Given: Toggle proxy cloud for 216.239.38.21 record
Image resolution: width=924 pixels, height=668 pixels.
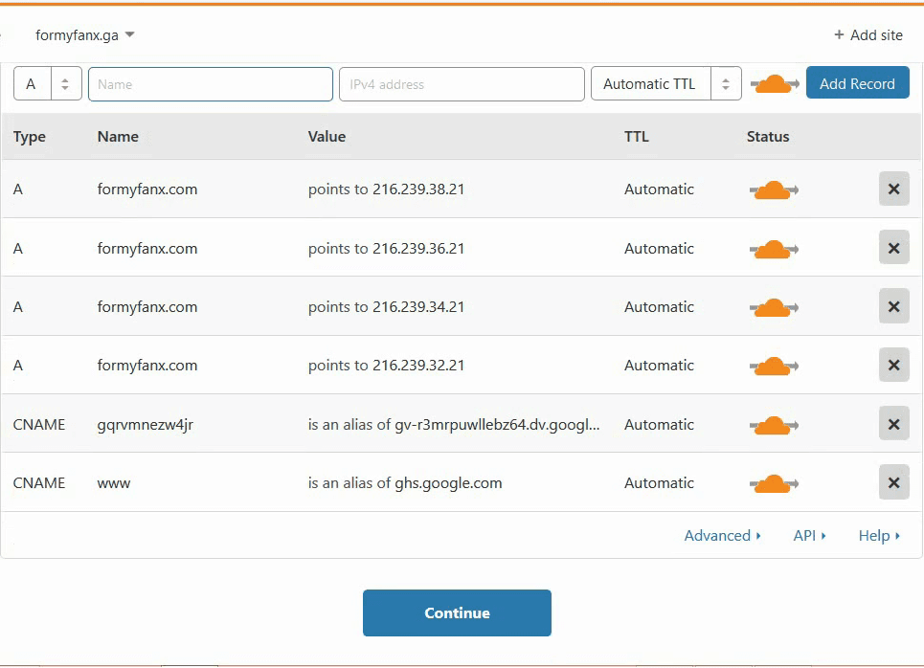Looking at the screenshot, I should click(773, 189).
